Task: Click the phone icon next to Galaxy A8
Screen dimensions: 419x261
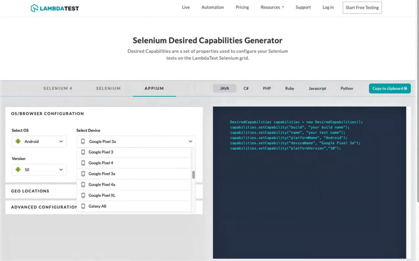Action: (83, 206)
